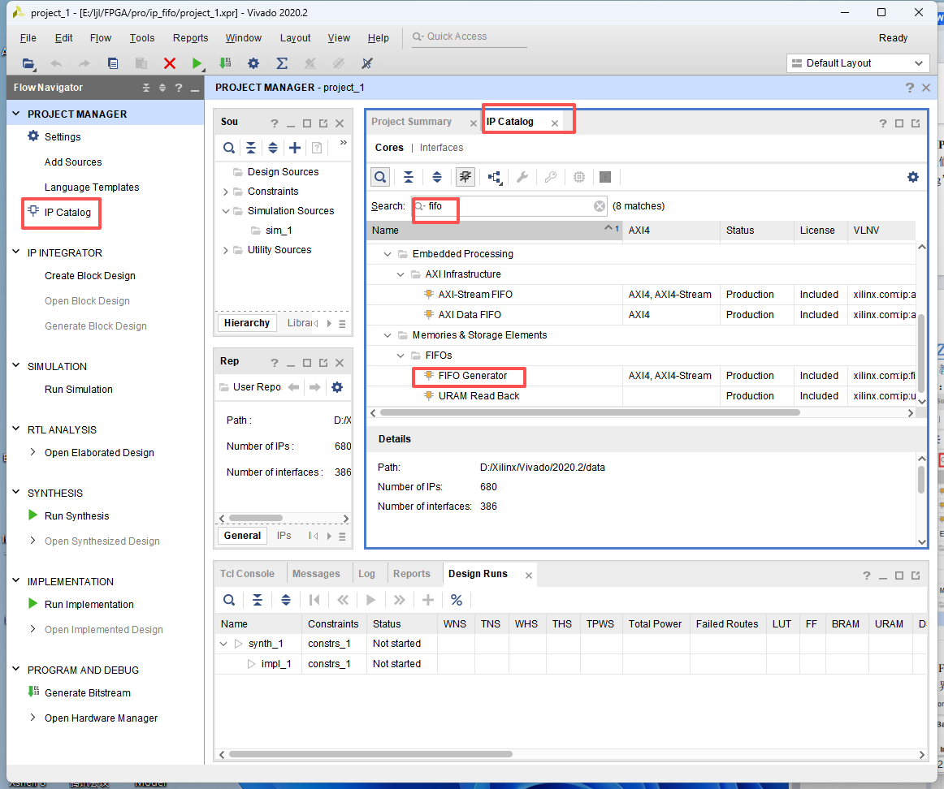Open IP Catalog settings gear
Viewport: 944px width, 789px height.
(x=913, y=177)
